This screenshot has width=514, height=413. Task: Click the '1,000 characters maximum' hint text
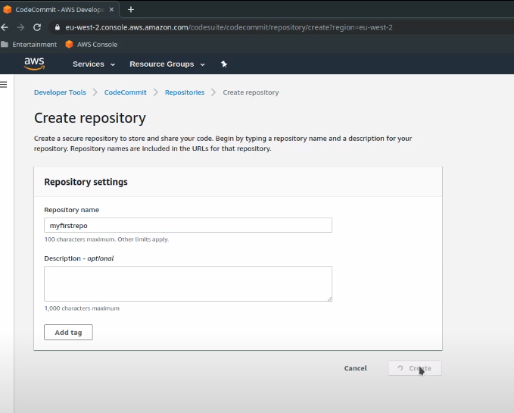point(82,308)
